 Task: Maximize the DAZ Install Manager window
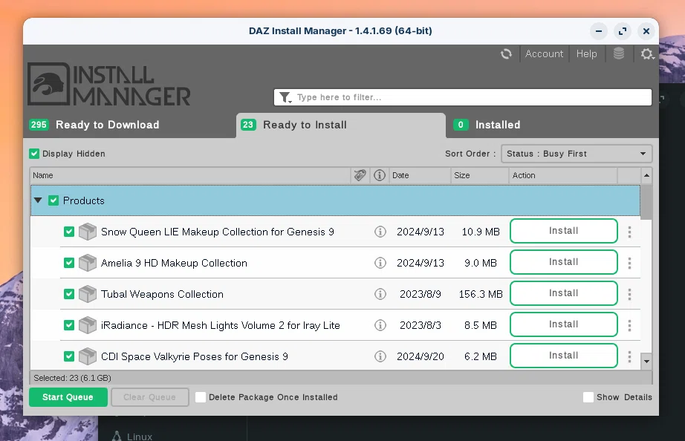(x=623, y=31)
